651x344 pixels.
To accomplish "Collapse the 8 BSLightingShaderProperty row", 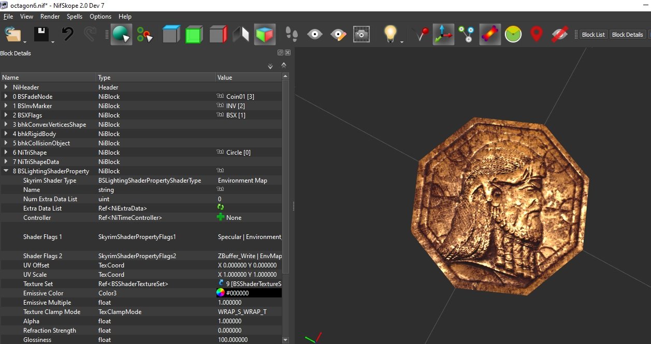I will pyautogui.click(x=6, y=171).
